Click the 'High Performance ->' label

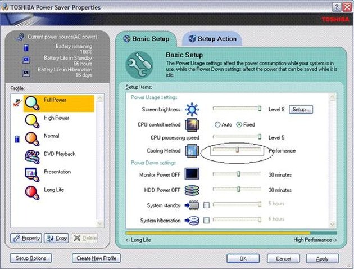point(315,240)
